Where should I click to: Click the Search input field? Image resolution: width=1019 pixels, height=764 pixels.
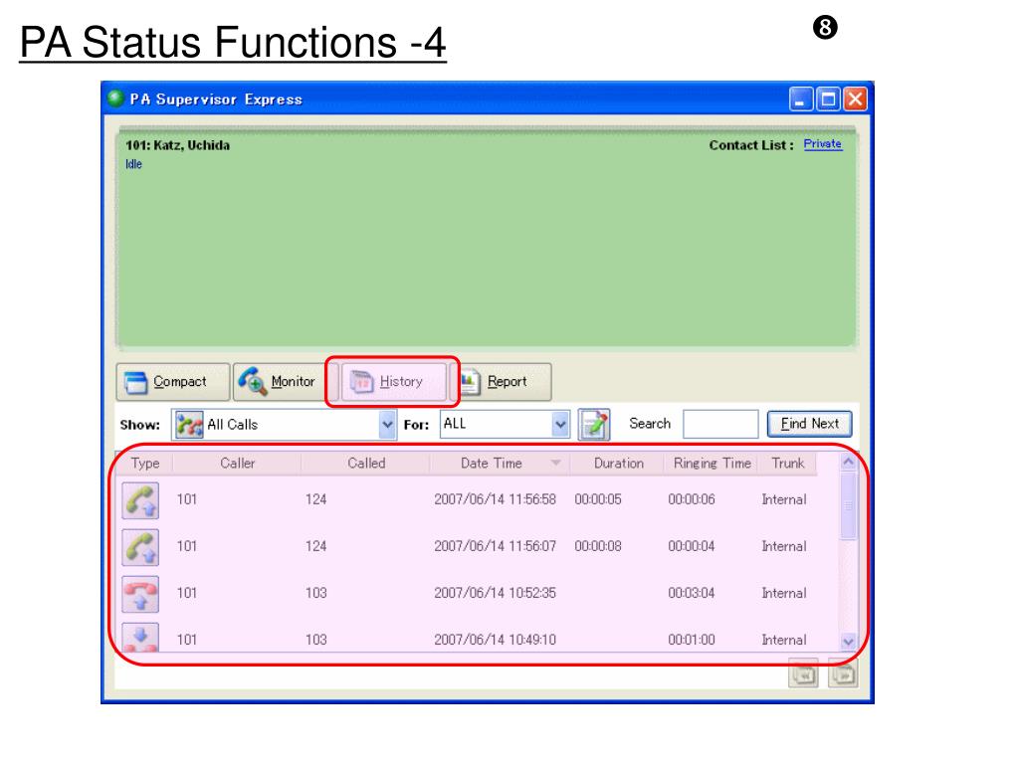720,424
